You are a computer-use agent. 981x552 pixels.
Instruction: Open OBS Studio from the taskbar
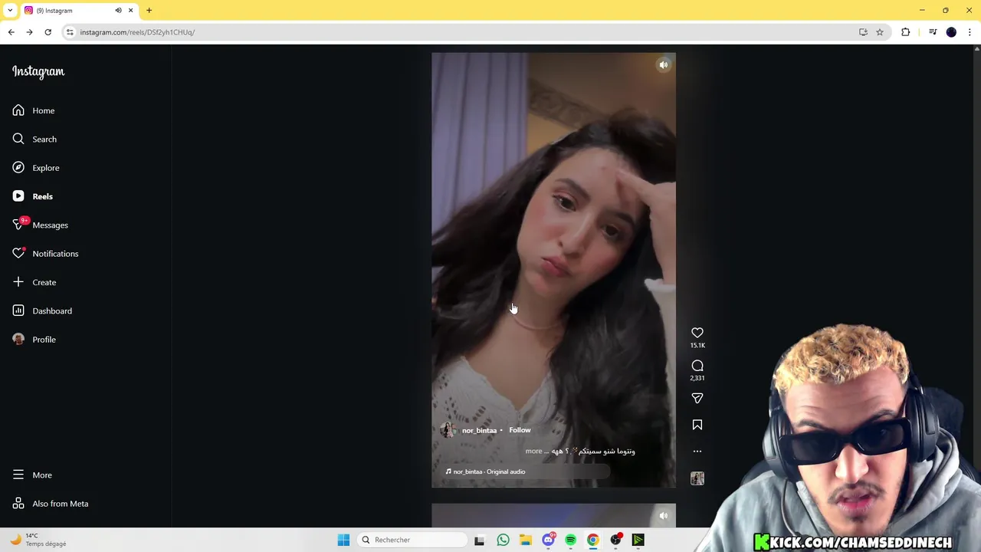615,540
